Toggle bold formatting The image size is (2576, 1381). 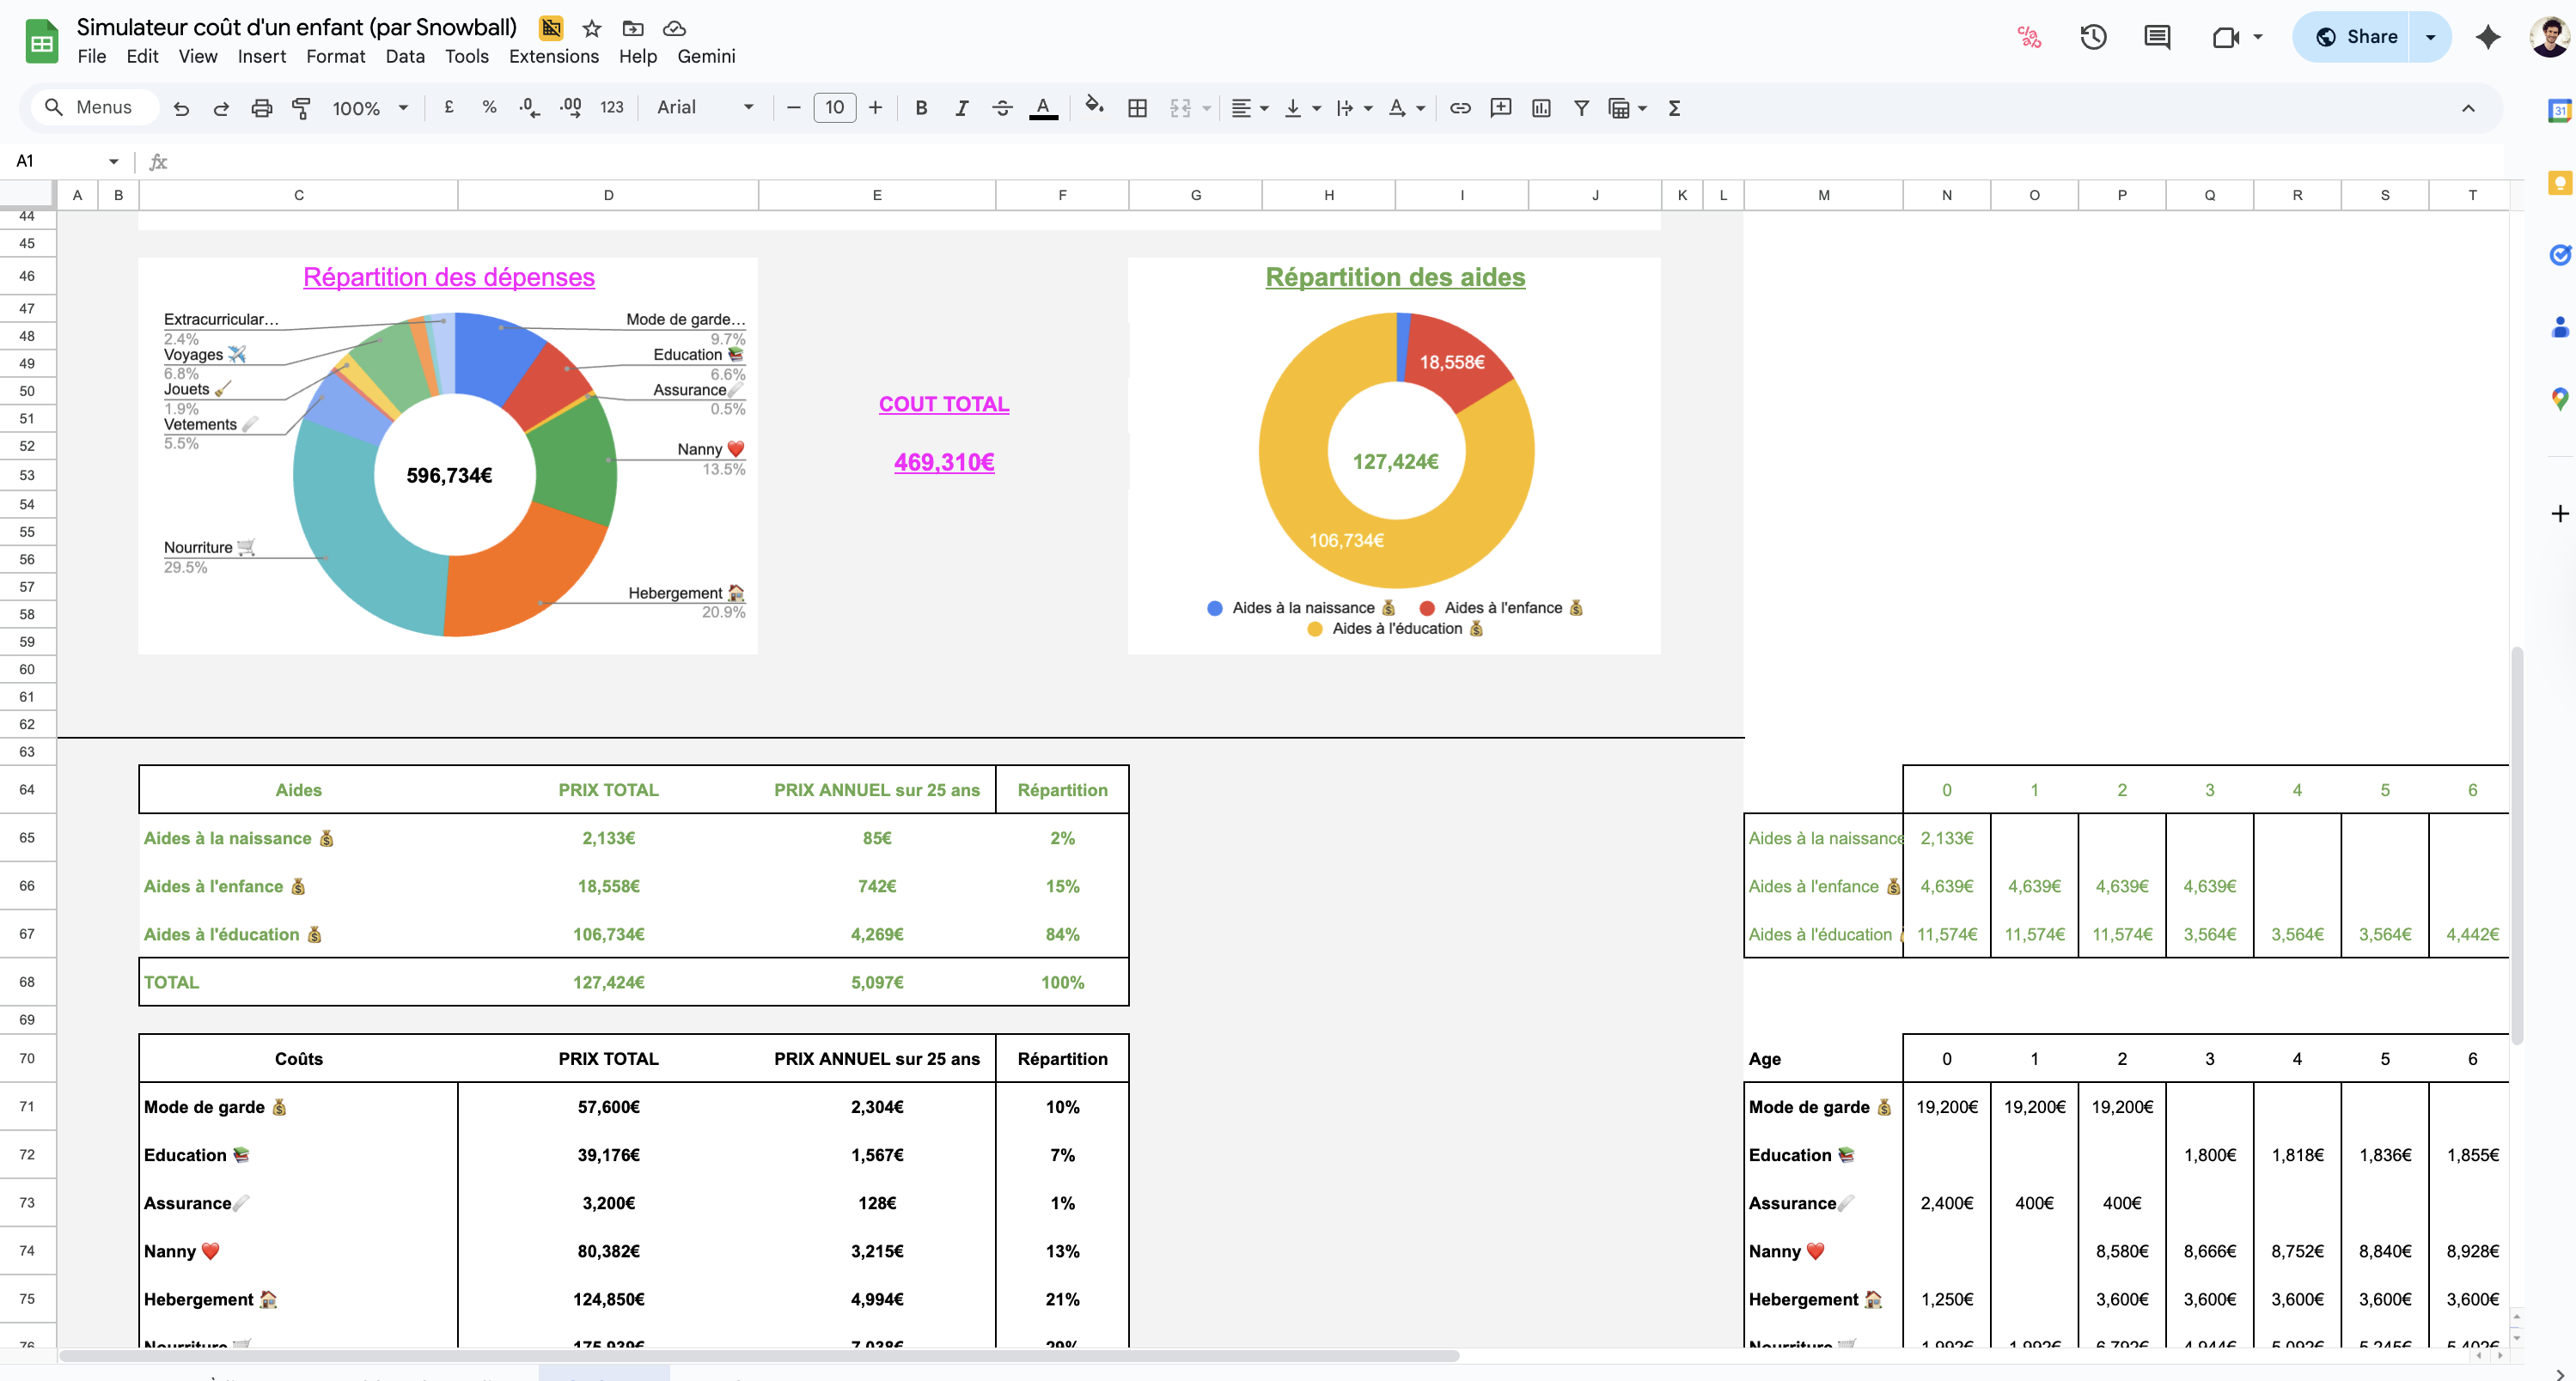point(921,108)
